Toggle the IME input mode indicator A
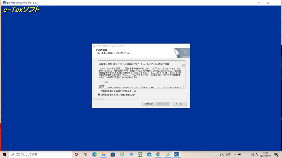 point(257,154)
